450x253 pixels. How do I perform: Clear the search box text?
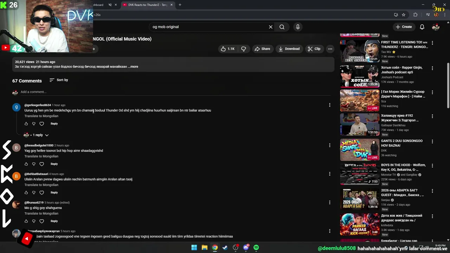[x=271, y=27]
